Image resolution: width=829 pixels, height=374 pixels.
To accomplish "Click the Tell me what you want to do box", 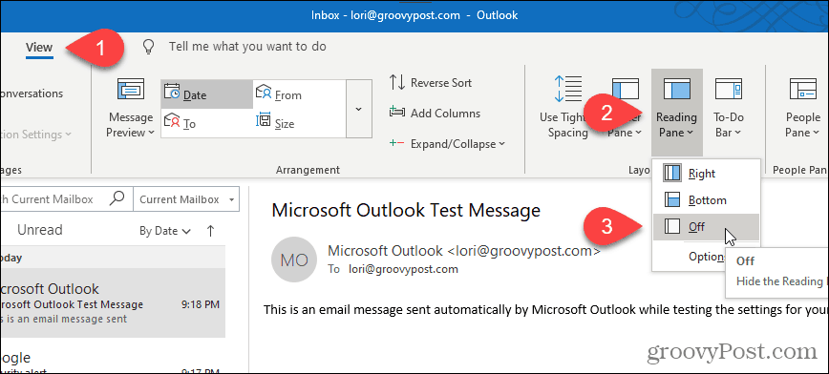I will [x=247, y=47].
